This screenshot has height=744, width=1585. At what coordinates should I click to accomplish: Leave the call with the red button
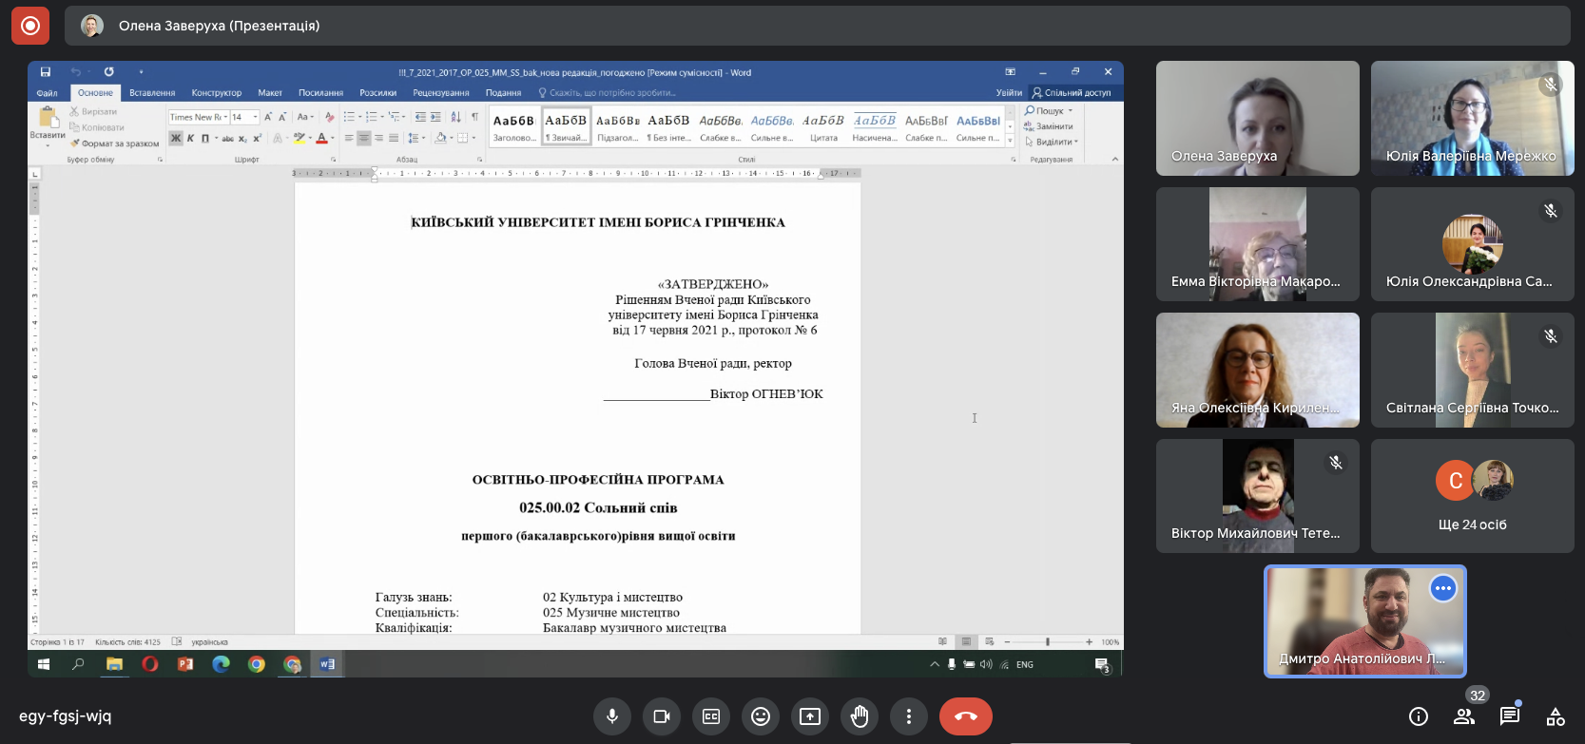click(965, 716)
